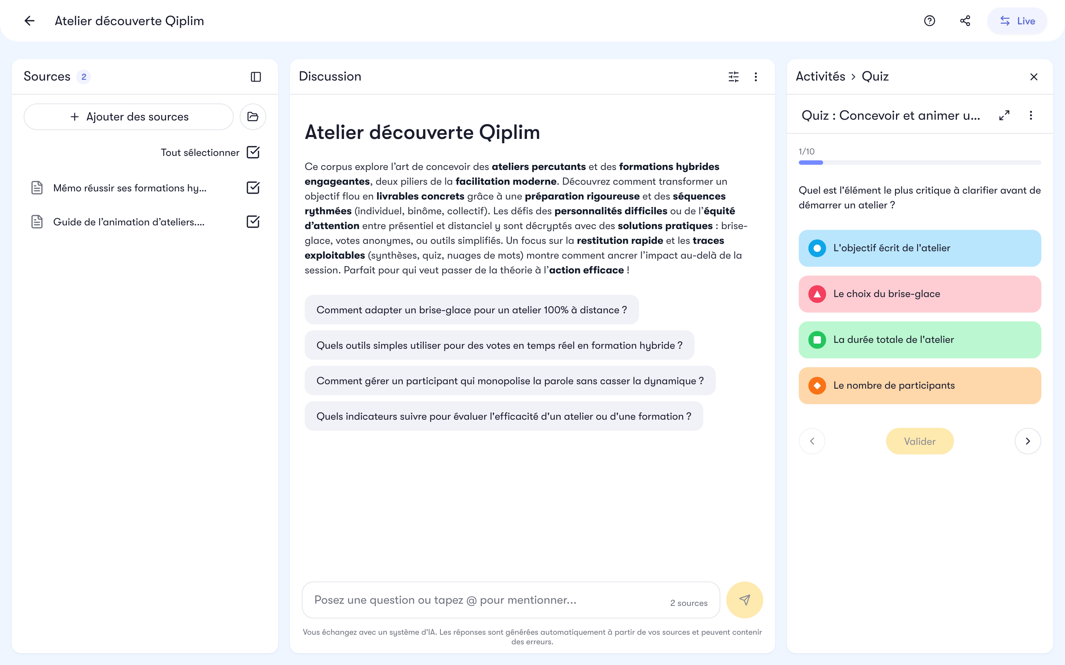Open Discussion settings sliders icon
The width and height of the screenshot is (1065, 665).
[734, 77]
